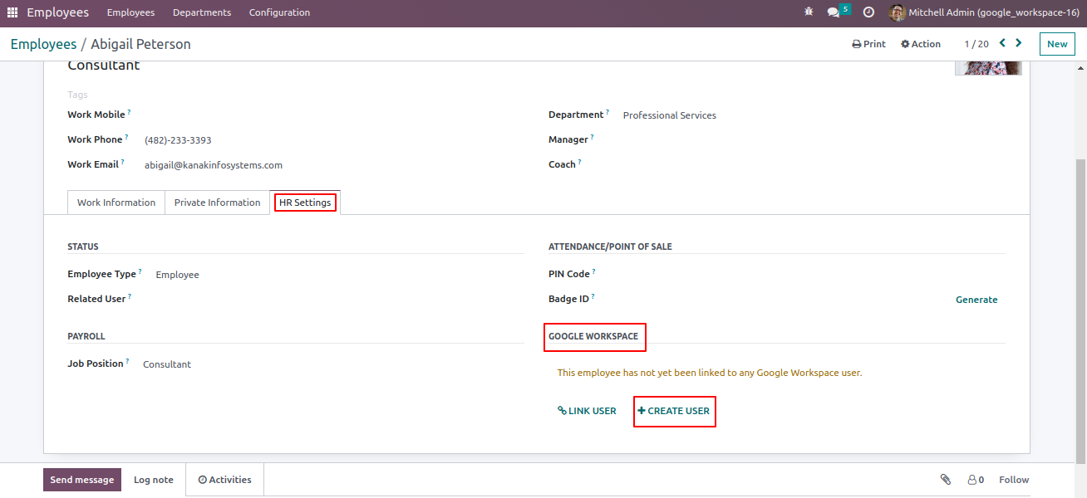The width and height of the screenshot is (1087, 498).
Task: Go to previous employee record arrow
Action: coord(1002,43)
